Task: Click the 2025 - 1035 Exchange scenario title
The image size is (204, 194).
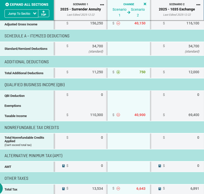Action: click(177, 9)
